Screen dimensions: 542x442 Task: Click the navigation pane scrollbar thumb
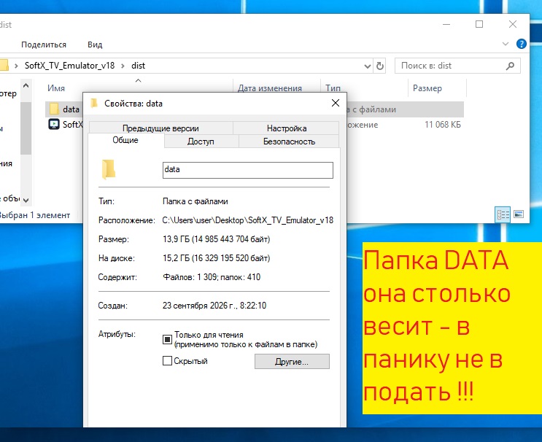(26, 128)
